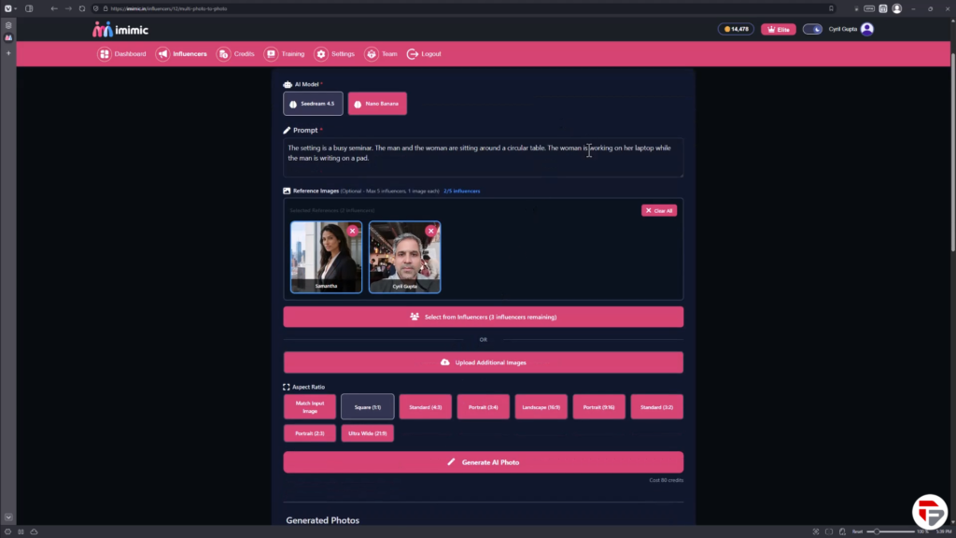Choose Landscape (16:9) aspect ratio

[541, 406]
